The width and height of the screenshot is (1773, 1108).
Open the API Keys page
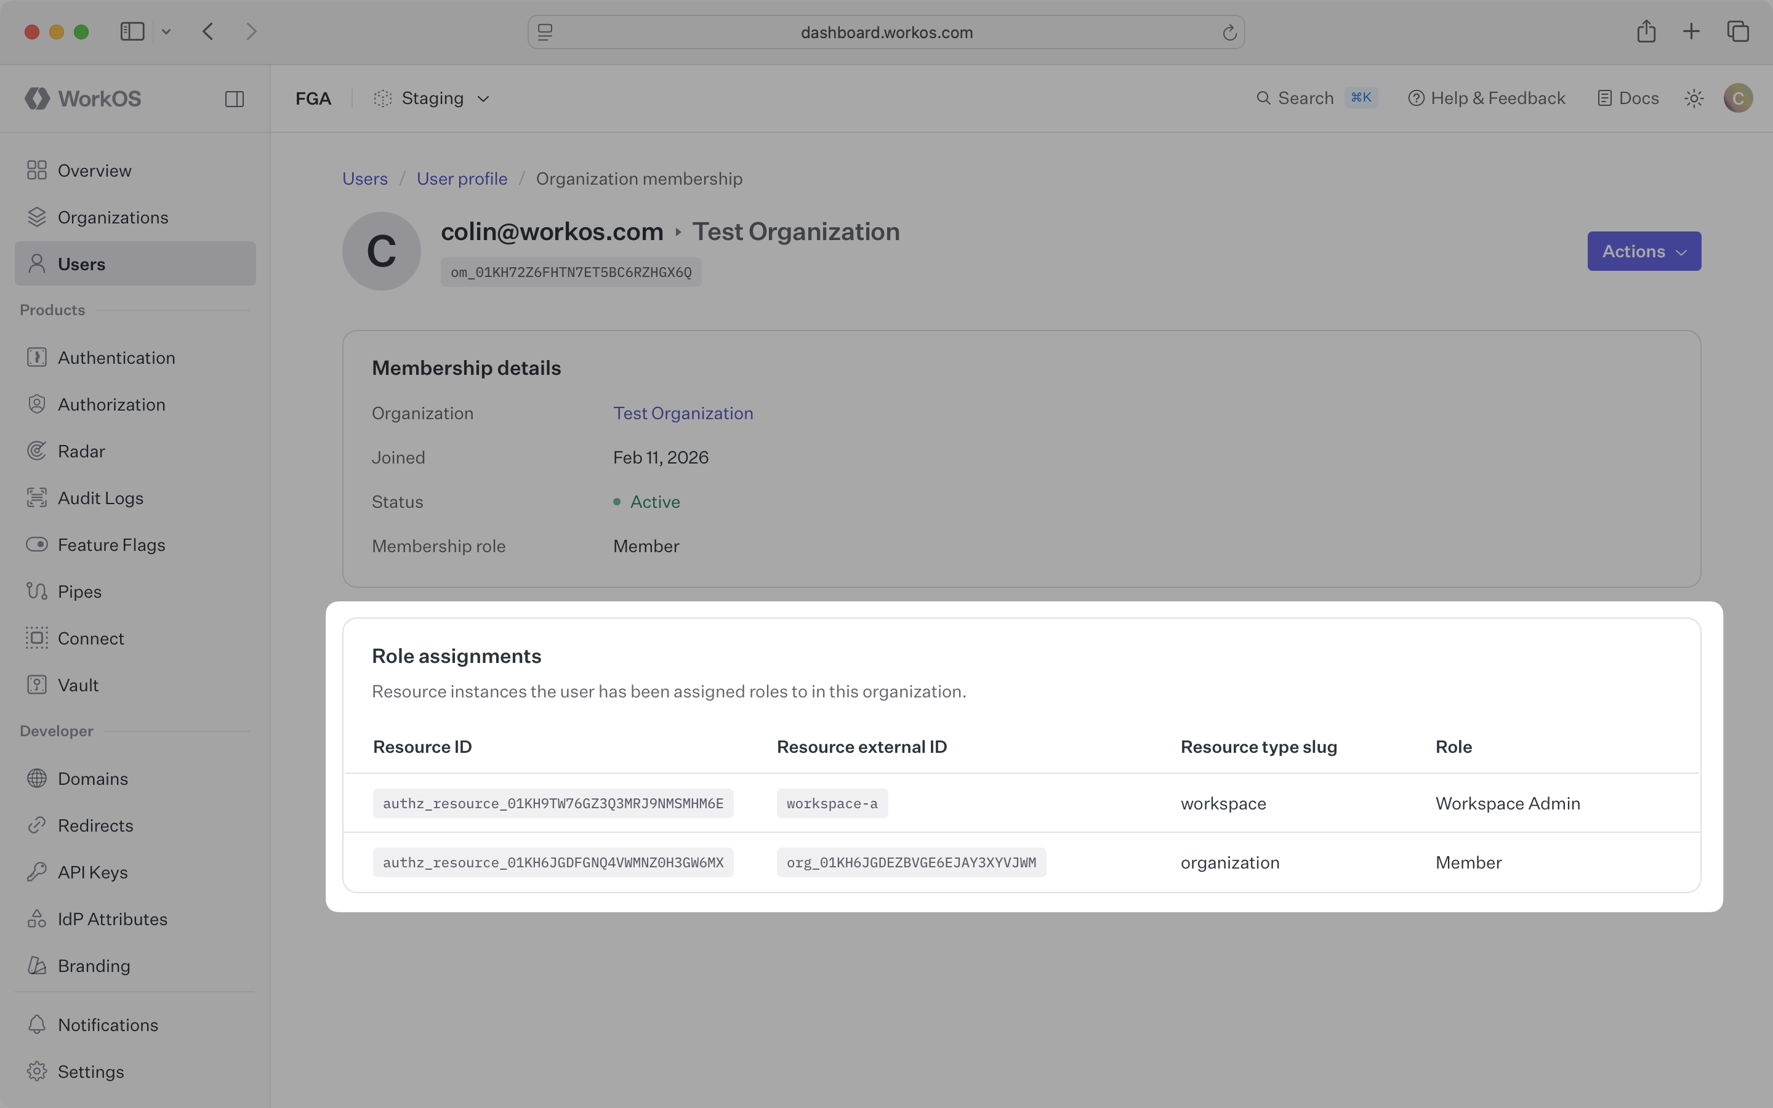tap(92, 872)
